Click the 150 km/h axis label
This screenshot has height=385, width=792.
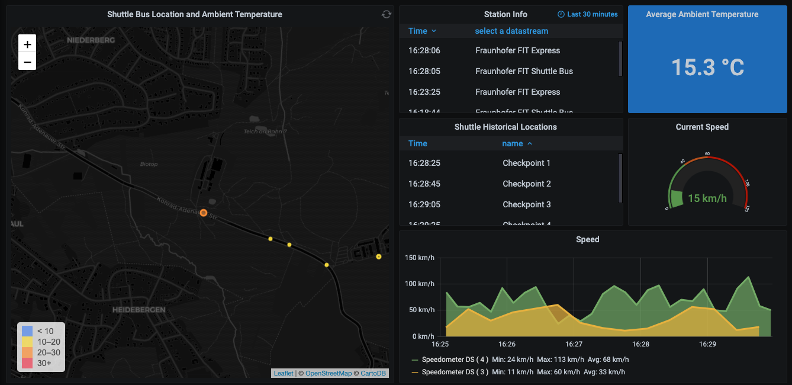420,258
